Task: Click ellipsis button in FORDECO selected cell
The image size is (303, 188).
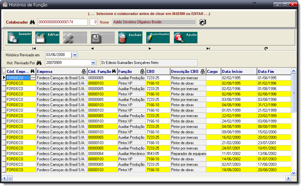Action: point(33,78)
